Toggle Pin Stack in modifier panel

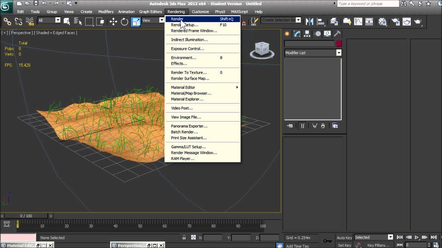point(290,126)
